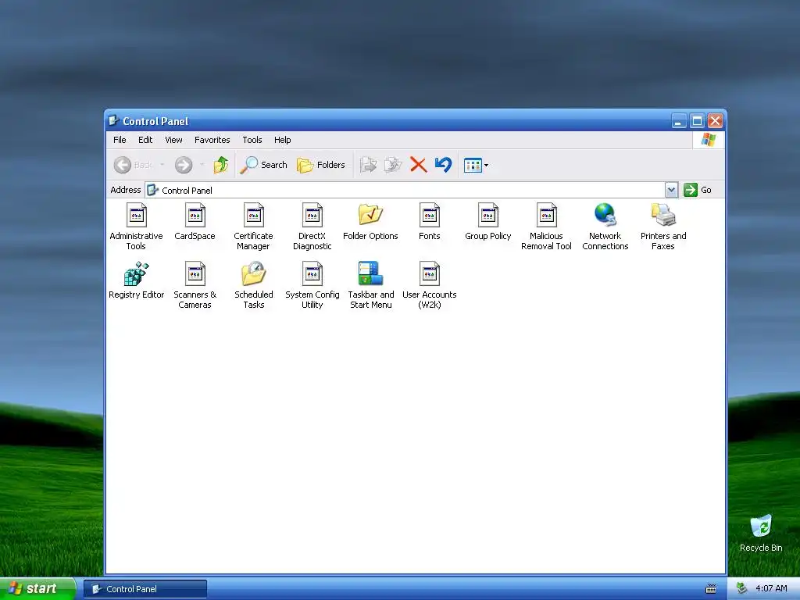
Task: Close the Control Panel window
Action: 716,121
